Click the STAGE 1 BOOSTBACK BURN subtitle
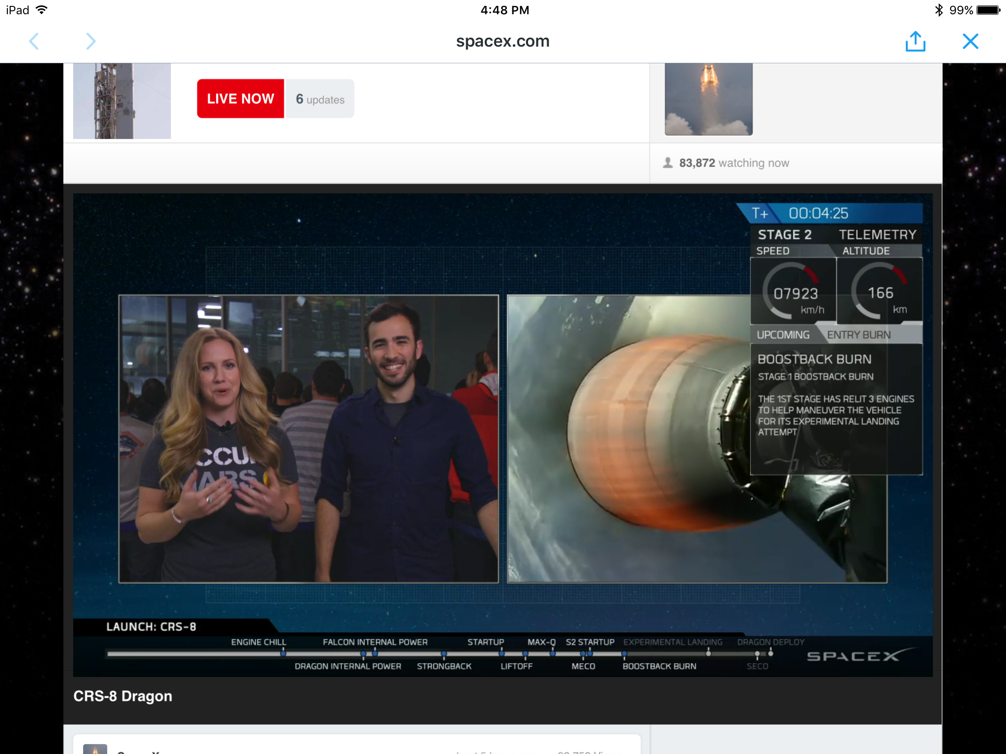Screen dimensions: 1006x754 point(815,377)
